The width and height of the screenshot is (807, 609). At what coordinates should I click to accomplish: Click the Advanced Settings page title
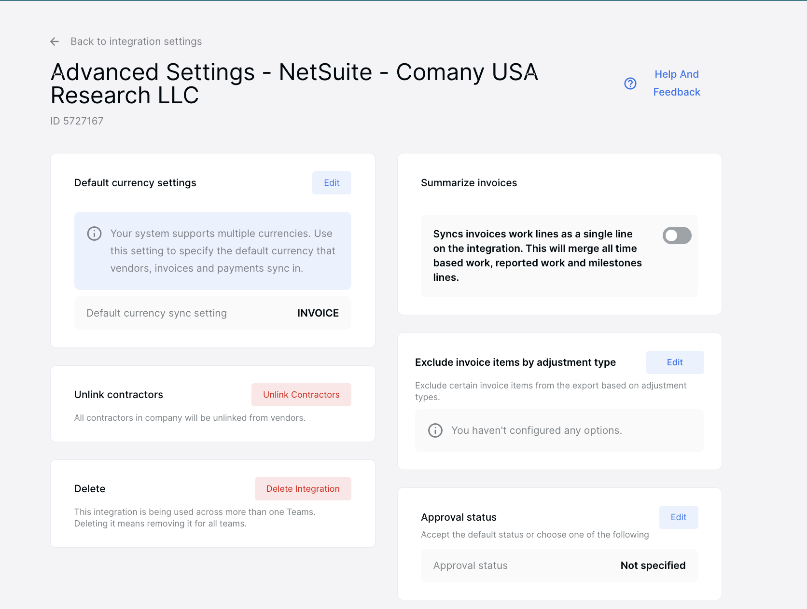tap(294, 83)
